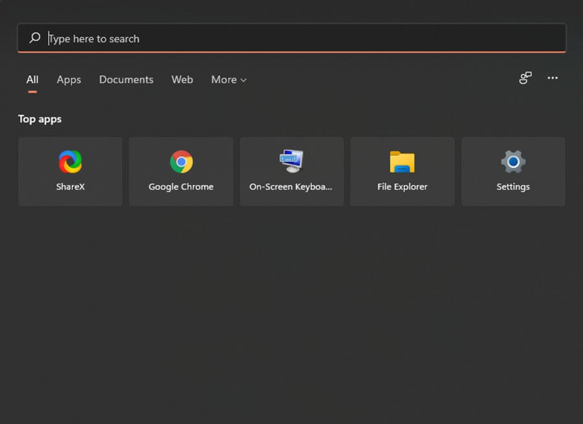
Task: Click the account search options icon
Action: point(525,78)
